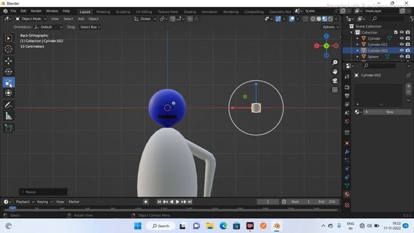
Task: Click the Pan view hand icon
Action: pos(335,72)
